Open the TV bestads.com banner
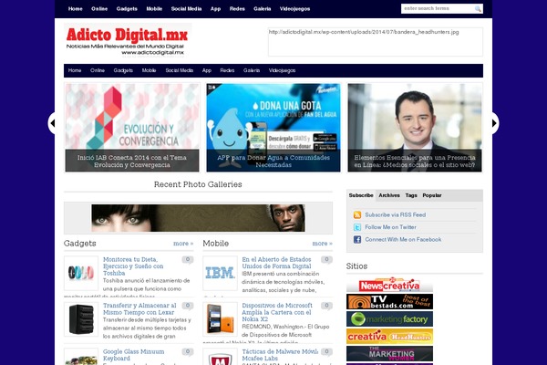The image size is (547, 365). (x=389, y=302)
